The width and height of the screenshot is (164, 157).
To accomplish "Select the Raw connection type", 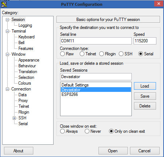I will [x=62, y=54].
